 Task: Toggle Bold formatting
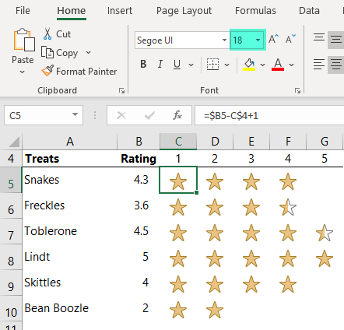[x=143, y=64]
